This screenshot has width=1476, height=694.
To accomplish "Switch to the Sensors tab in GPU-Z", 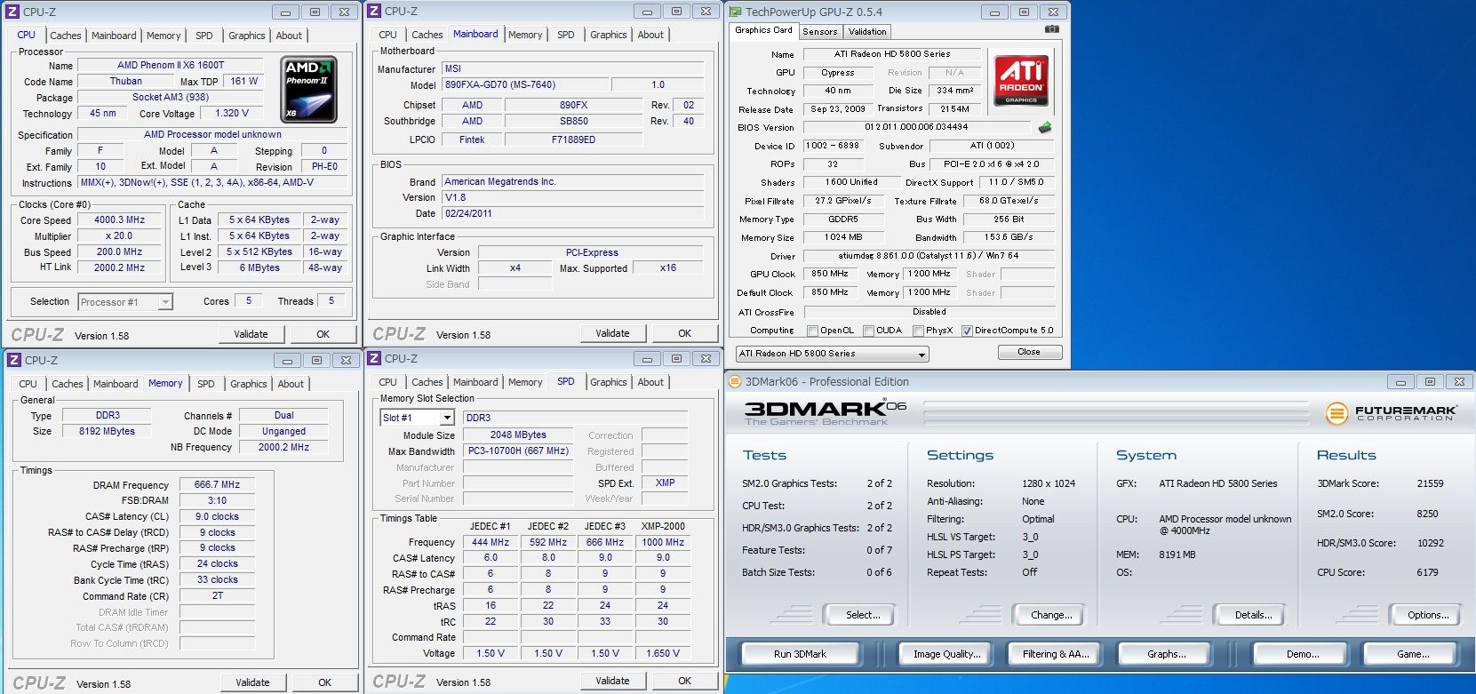I will [819, 31].
